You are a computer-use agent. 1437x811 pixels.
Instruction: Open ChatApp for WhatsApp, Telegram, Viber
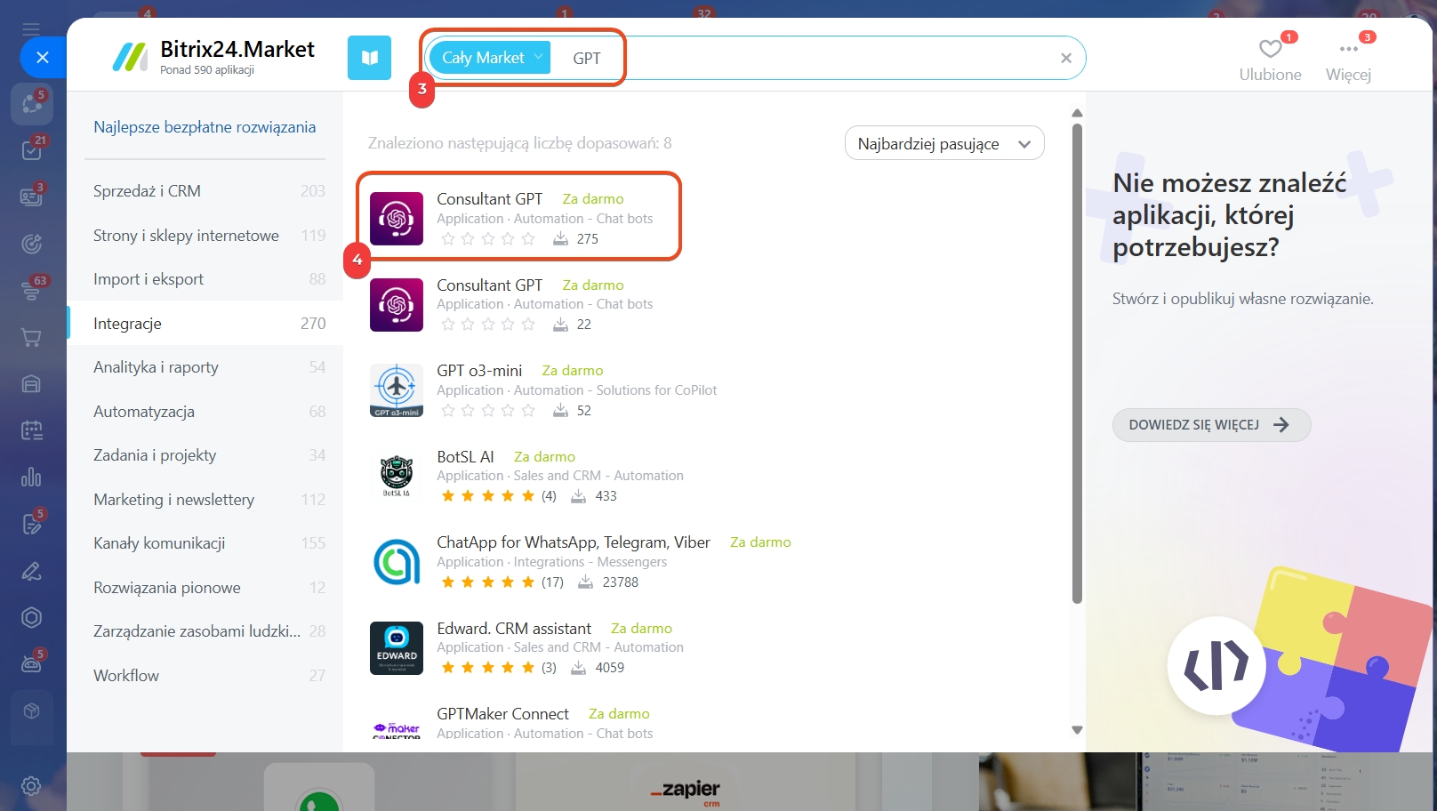[574, 542]
